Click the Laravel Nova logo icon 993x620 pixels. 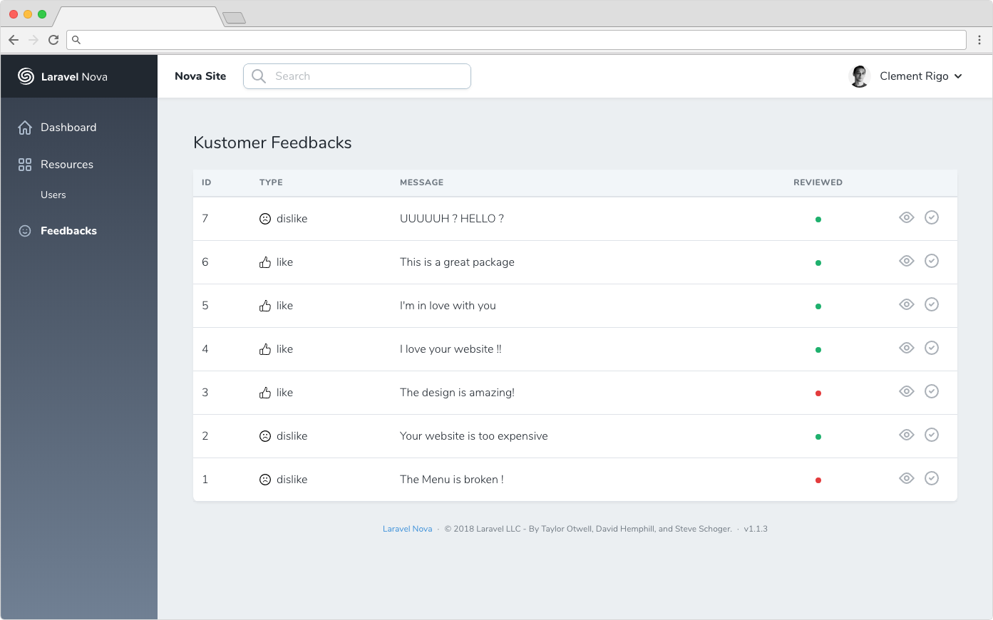click(x=26, y=76)
